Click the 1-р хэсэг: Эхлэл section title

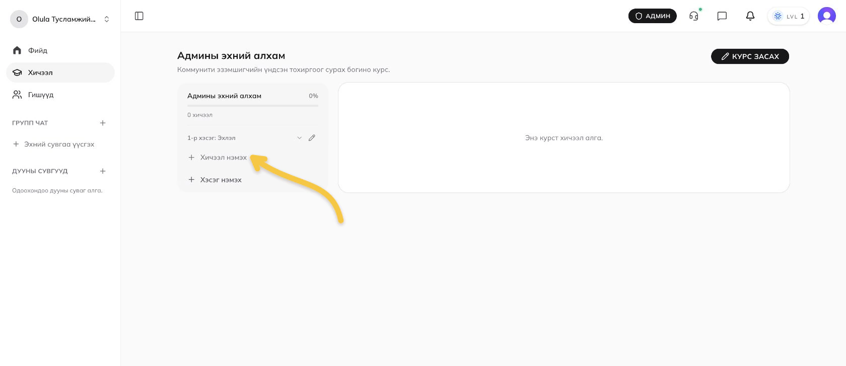[x=211, y=138]
